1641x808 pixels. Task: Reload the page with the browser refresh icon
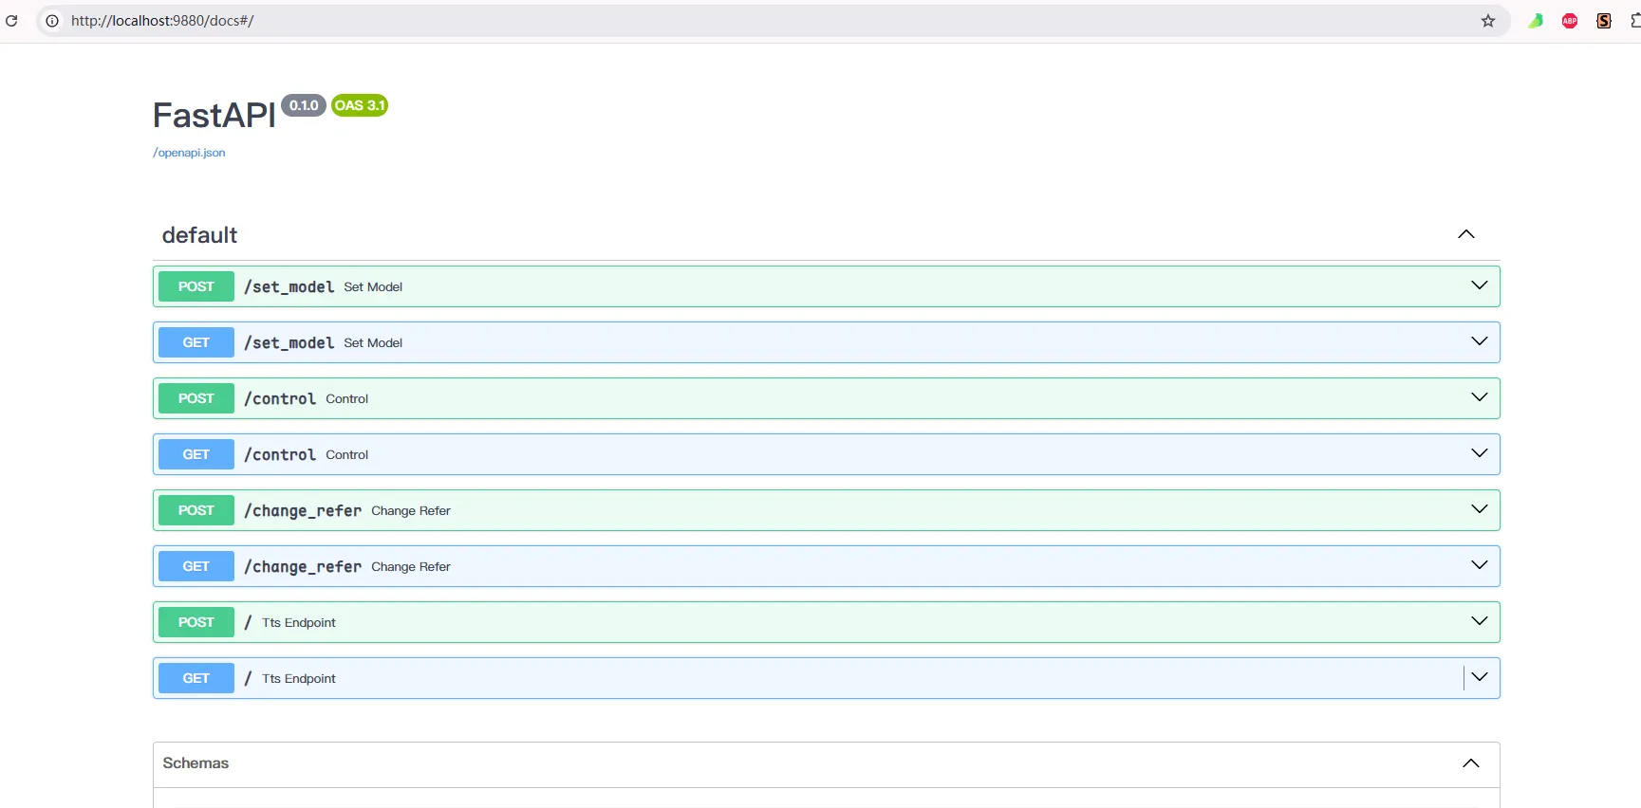coord(11,20)
